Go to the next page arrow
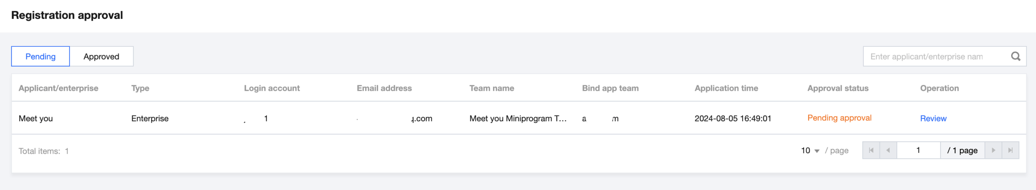 993,151
